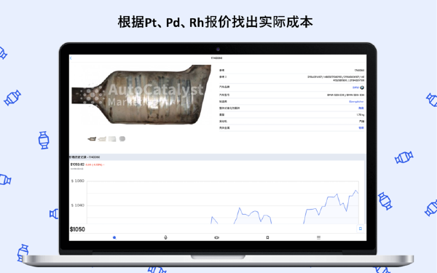437x273 pixels.
Task: Select the first converter photo thumbnail
Action: tap(92, 139)
